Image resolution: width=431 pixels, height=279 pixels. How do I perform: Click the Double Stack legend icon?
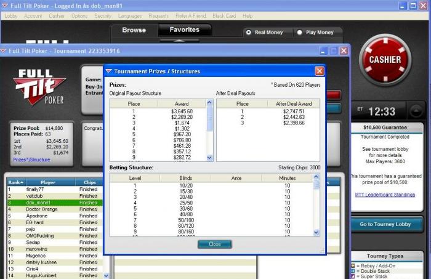353,271
